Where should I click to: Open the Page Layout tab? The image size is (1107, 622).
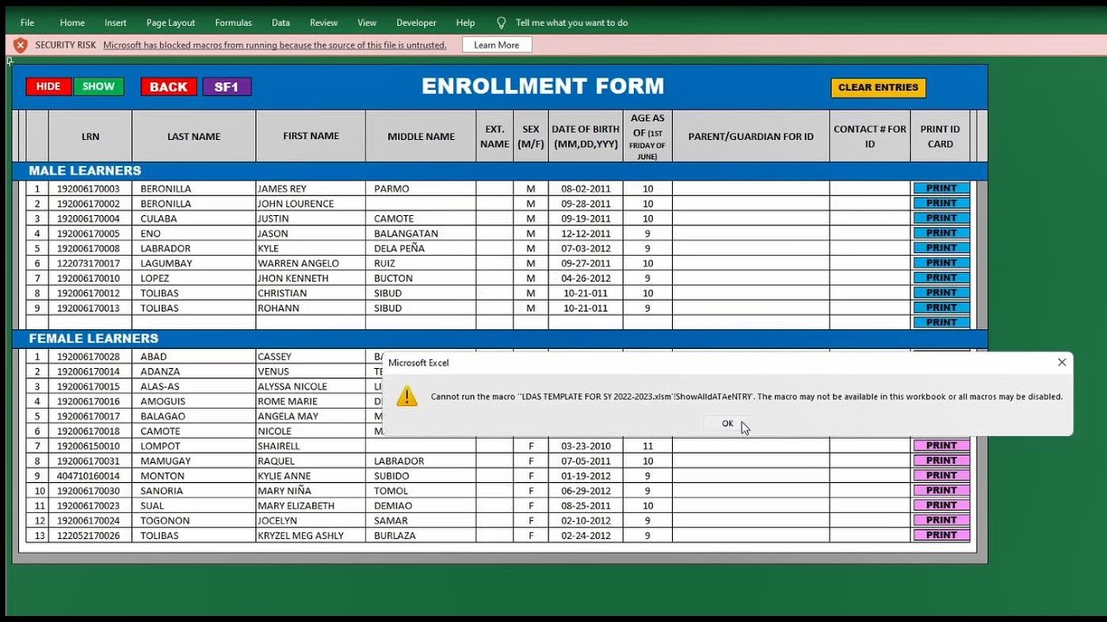[170, 22]
